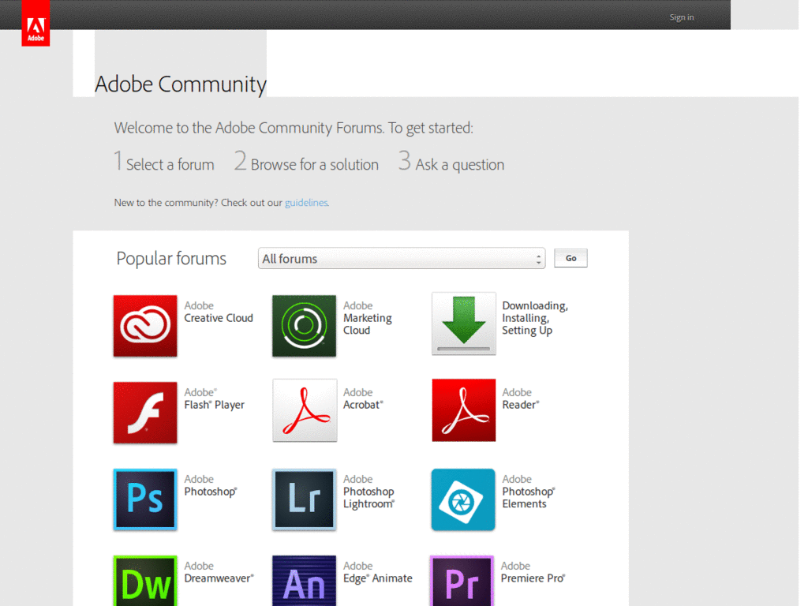The width and height of the screenshot is (808, 606).
Task: Click Downloading, Installing, Setting Up link
Action: (x=535, y=318)
